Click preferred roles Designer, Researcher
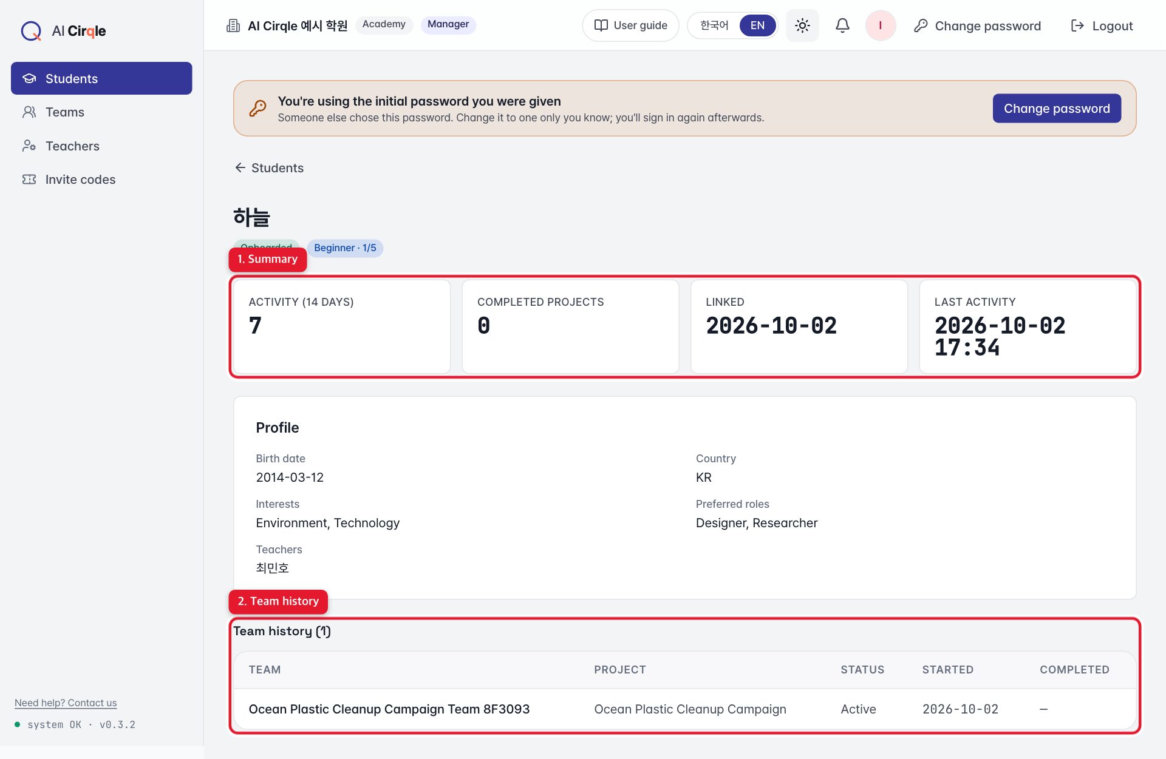Image resolution: width=1166 pixels, height=759 pixels. (x=757, y=523)
